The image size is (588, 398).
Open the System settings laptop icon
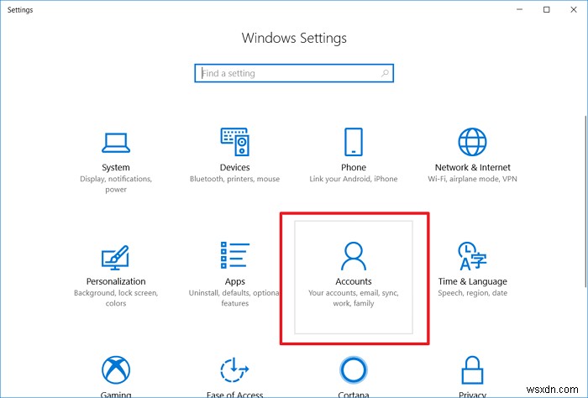coord(116,142)
